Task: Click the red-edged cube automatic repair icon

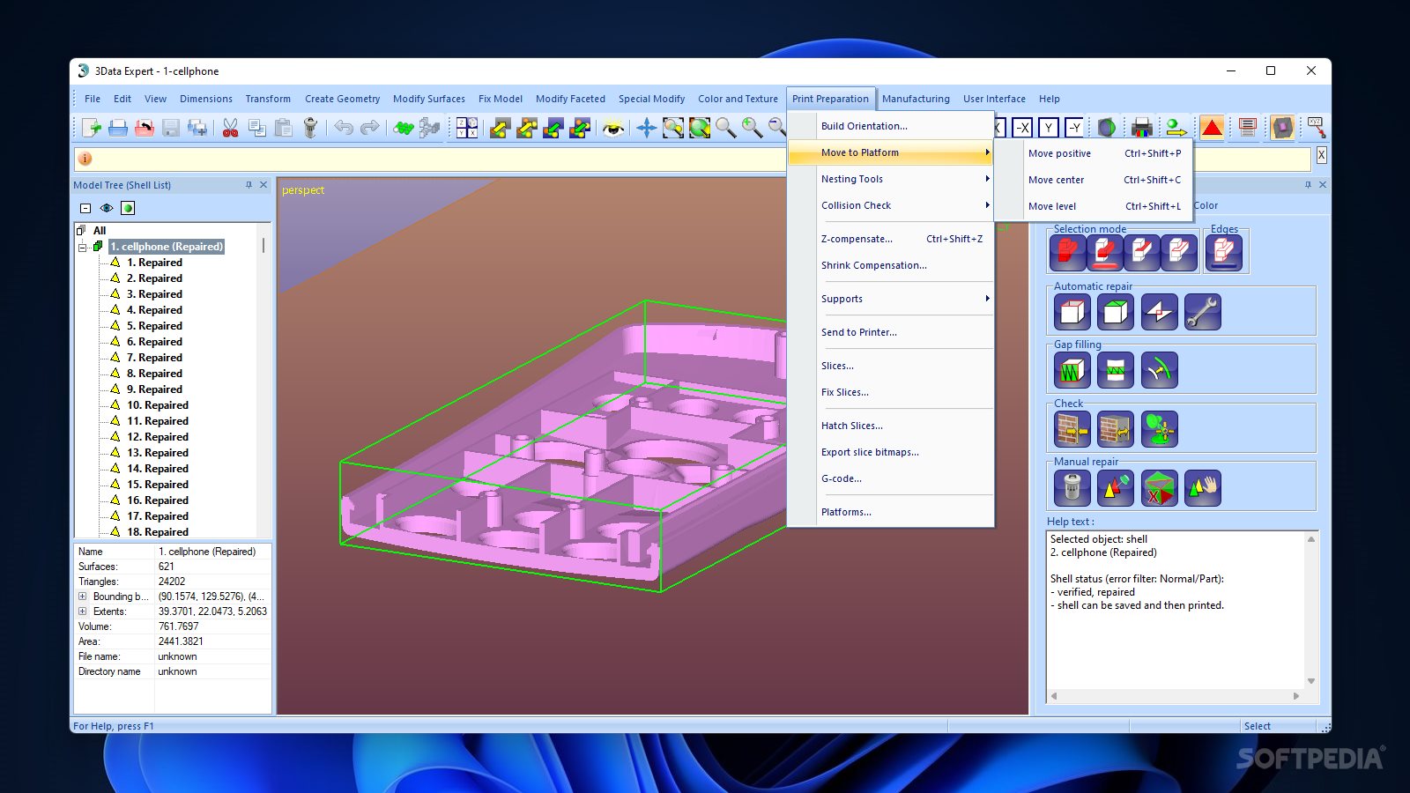Action: pyautogui.click(x=1072, y=312)
